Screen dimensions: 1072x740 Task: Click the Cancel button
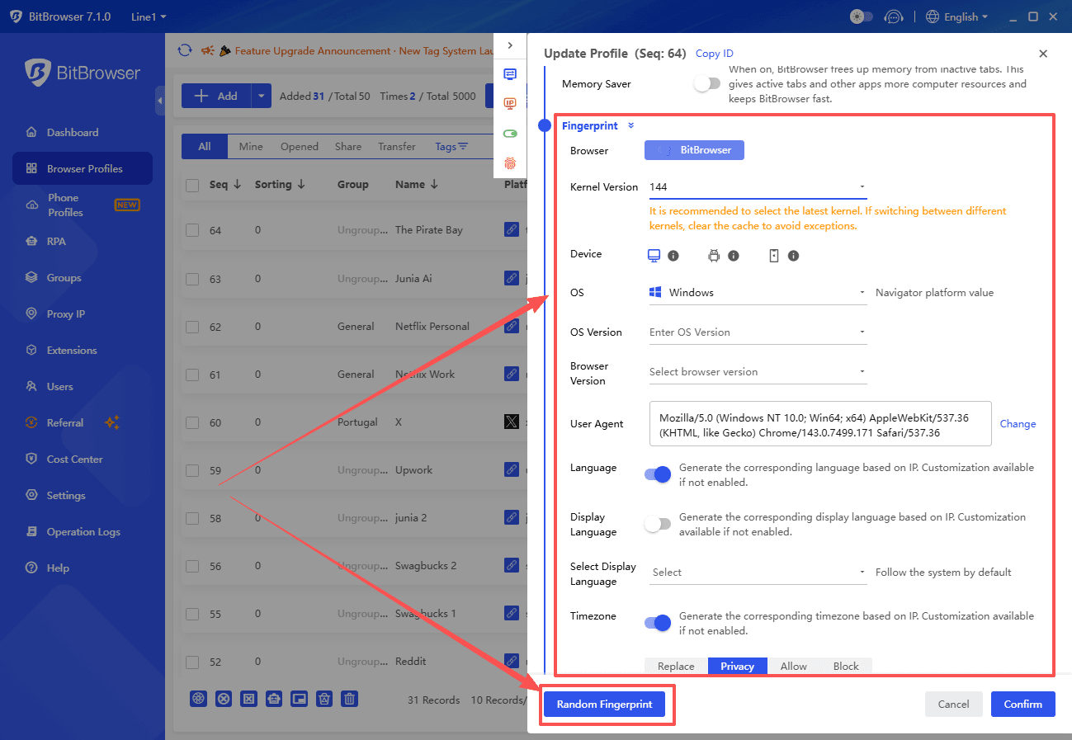[953, 705]
